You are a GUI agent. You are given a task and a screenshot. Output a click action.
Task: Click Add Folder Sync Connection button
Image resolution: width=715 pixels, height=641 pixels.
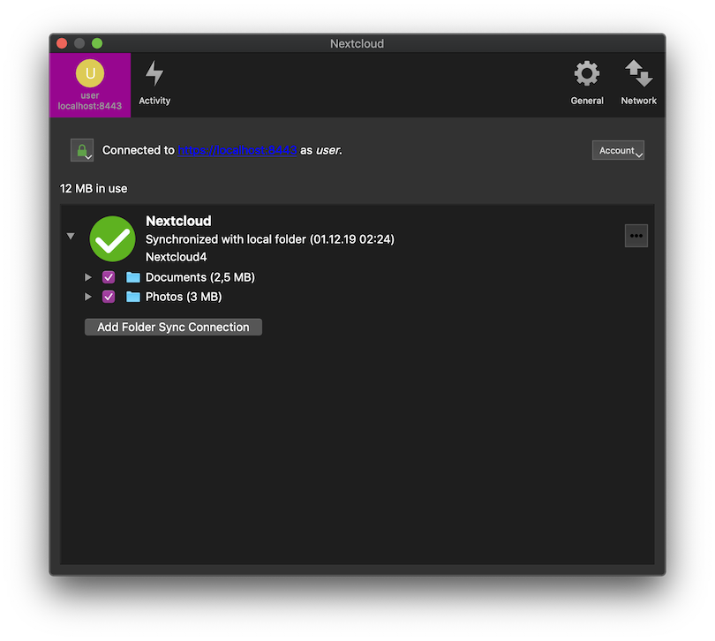click(173, 327)
